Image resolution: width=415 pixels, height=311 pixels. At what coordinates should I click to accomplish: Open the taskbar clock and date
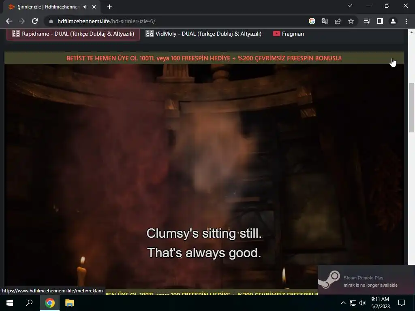tap(380, 303)
